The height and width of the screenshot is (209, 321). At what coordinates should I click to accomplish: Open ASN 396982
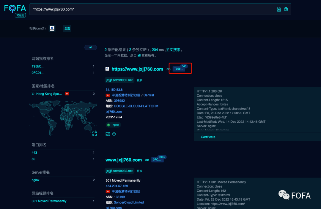tap(119, 101)
